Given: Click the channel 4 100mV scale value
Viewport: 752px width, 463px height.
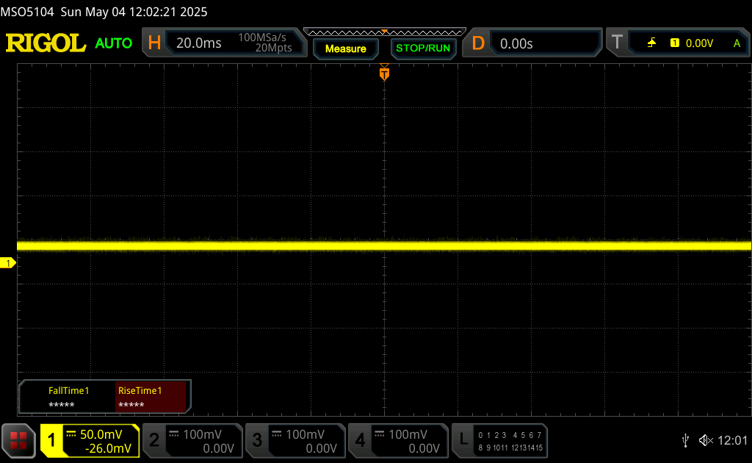Looking at the screenshot, I should (x=408, y=434).
